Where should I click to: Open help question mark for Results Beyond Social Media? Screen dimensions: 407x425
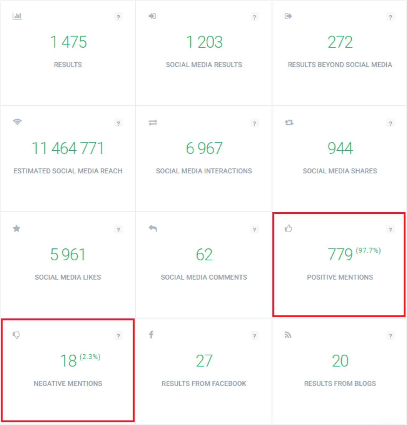pos(390,17)
